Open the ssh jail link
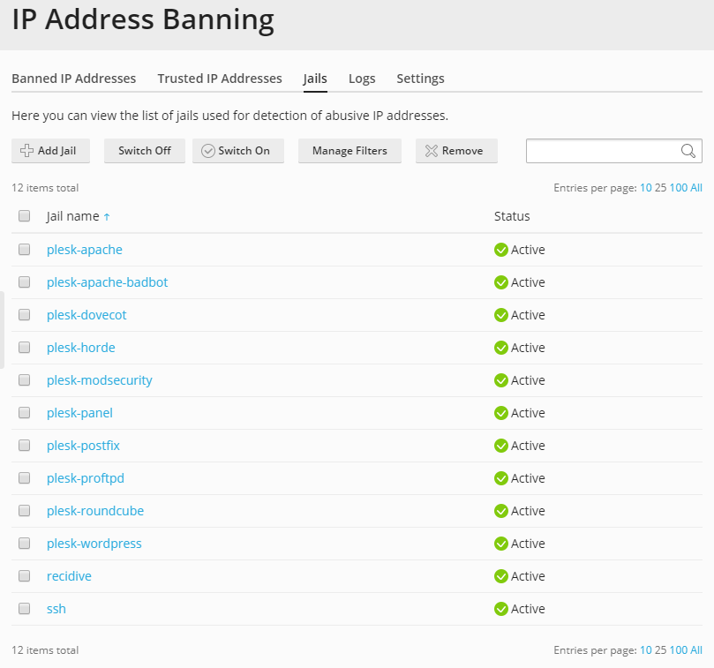This screenshot has height=668, width=714. pyautogui.click(x=56, y=609)
